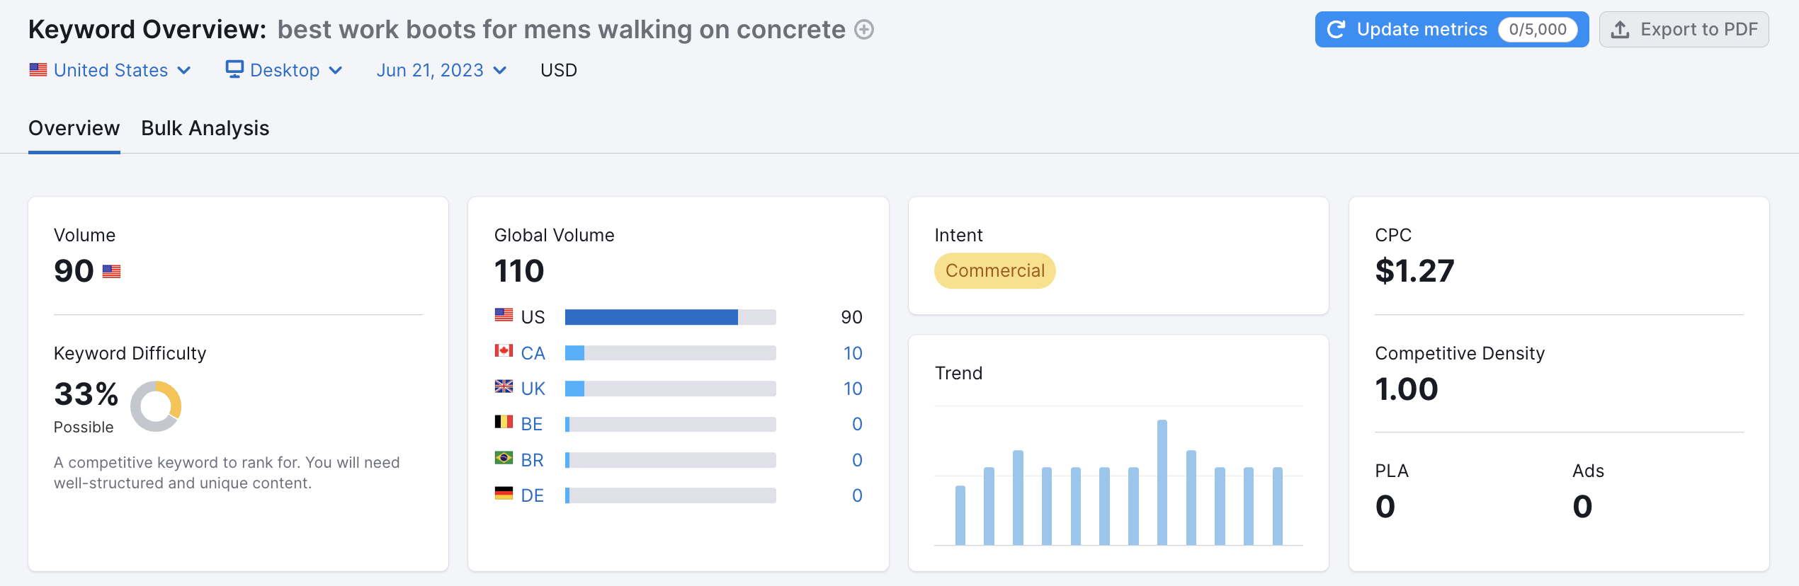Click the refresh icon in Update metrics

click(x=1336, y=30)
